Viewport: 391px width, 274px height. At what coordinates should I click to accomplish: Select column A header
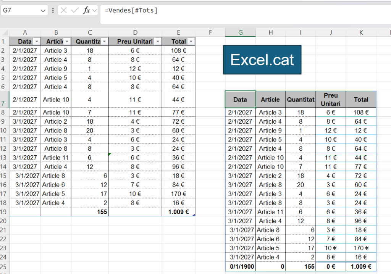click(x=25, y=33)
